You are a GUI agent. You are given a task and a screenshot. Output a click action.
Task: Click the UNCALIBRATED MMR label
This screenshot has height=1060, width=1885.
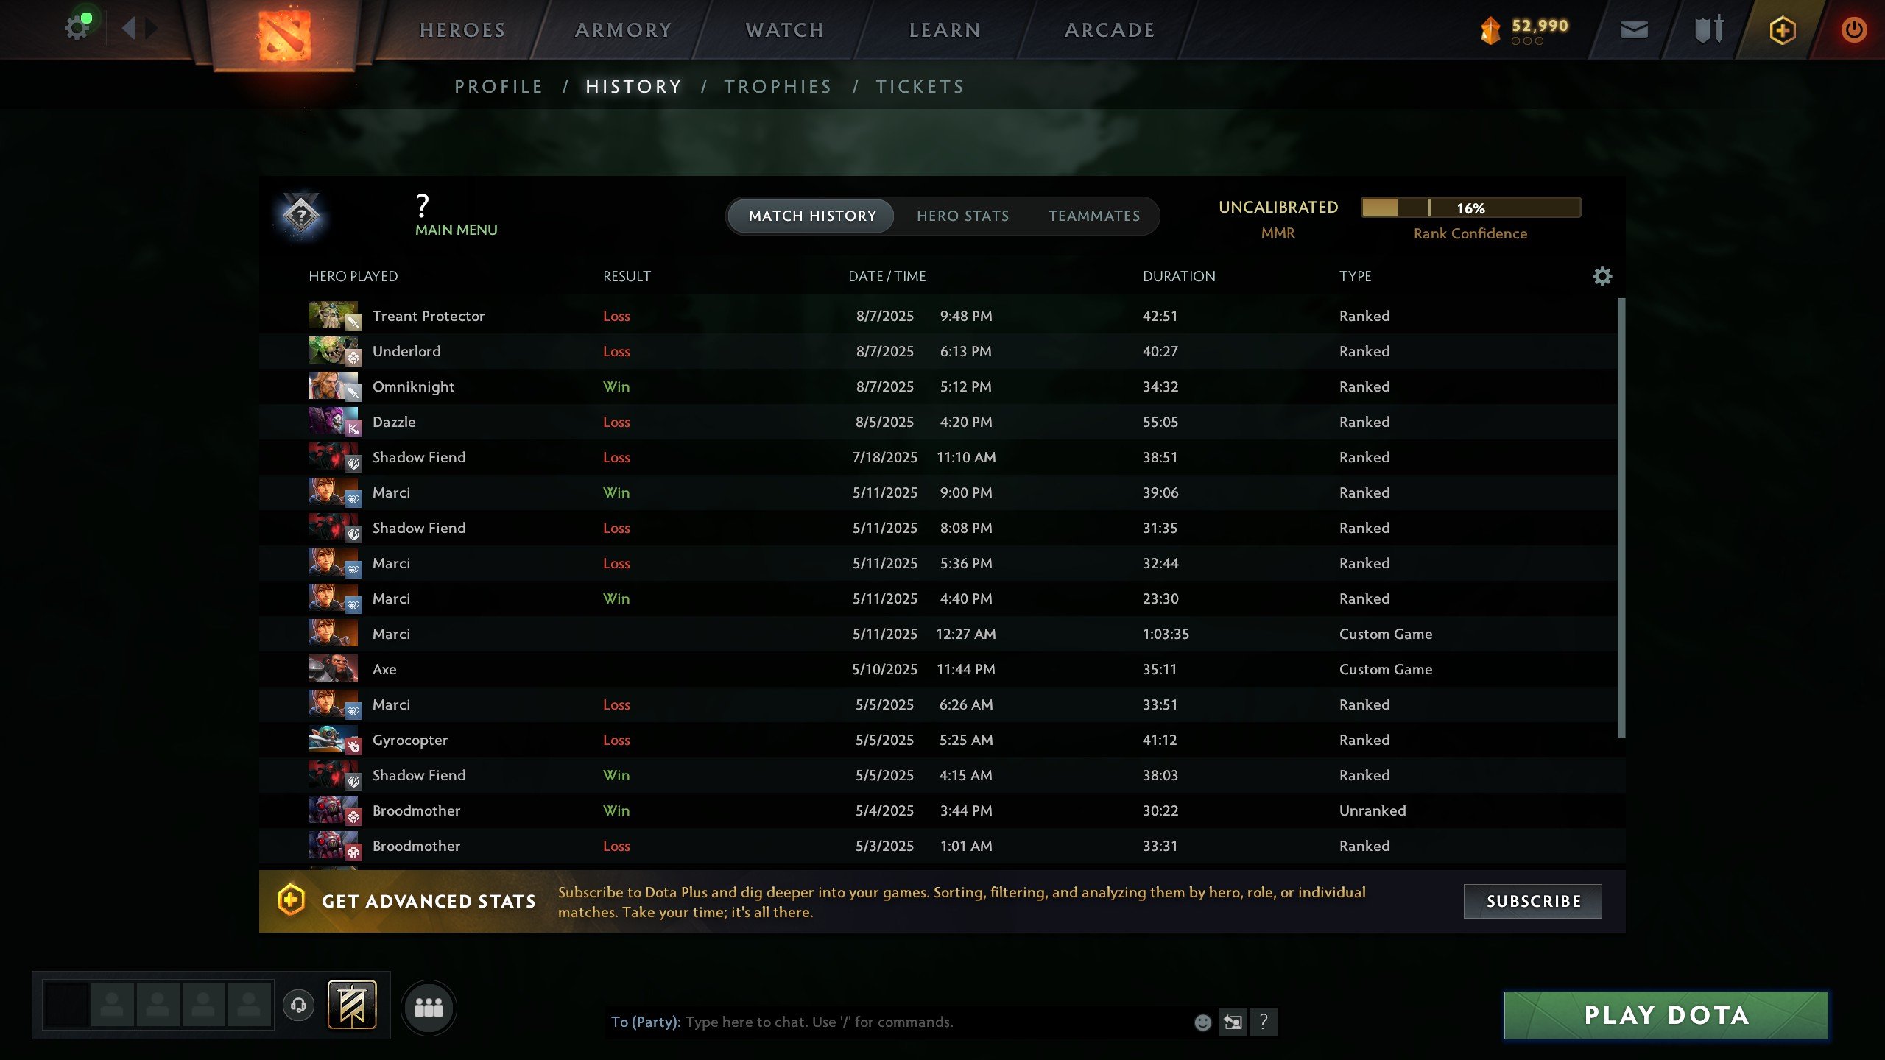[1278, 219]
